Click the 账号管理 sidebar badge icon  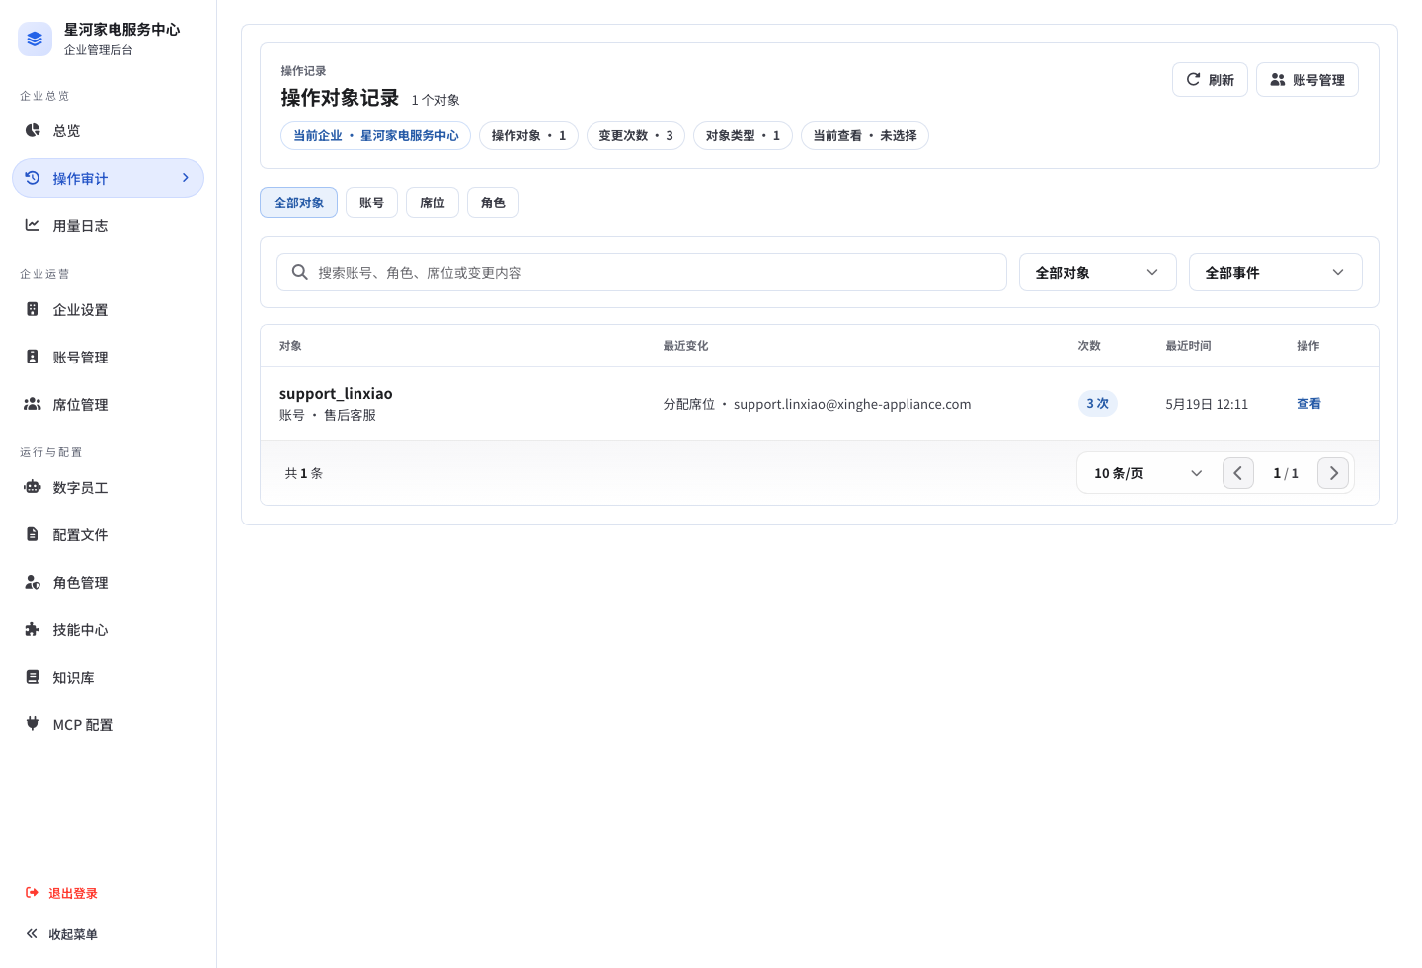33,357
